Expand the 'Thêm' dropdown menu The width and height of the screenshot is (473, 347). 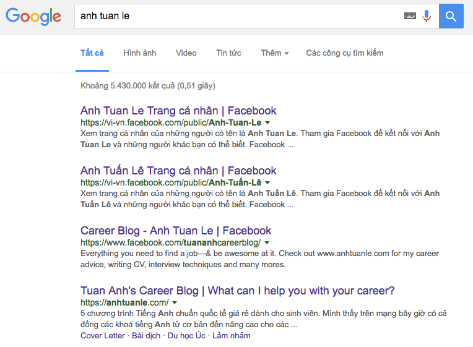pyautogui.click(x=275, y=53)
